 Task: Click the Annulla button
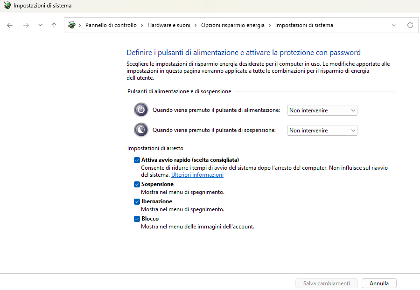(x=378, y=283)
